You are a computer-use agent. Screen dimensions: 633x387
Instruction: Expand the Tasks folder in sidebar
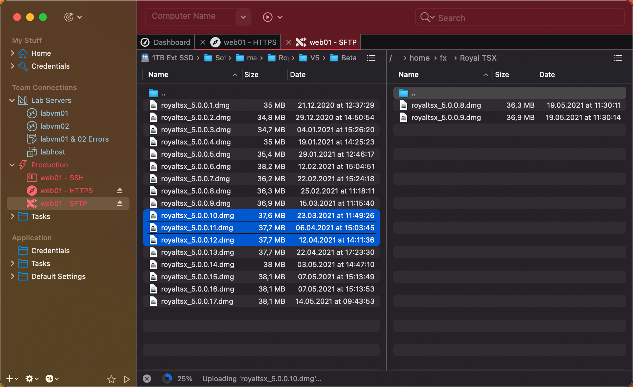(12, 216)
